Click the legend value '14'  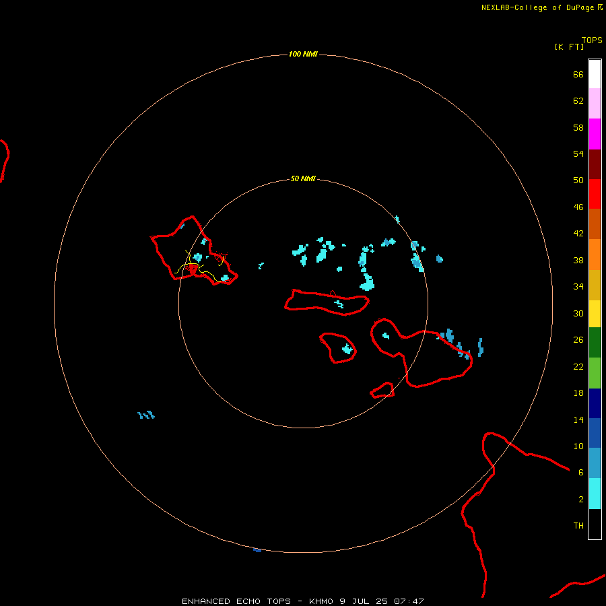pos(578,419)
